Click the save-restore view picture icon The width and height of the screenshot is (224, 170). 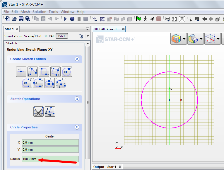pos(167,19)
